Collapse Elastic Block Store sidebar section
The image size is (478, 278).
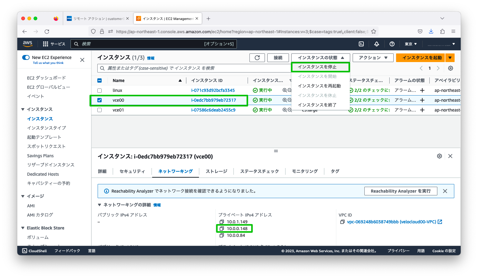tap(23, 228)
